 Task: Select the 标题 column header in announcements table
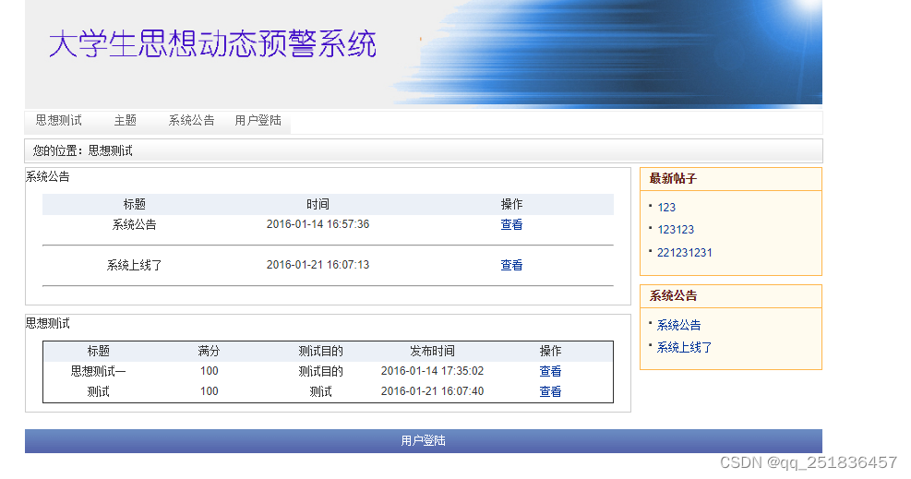tap(134, 204)
